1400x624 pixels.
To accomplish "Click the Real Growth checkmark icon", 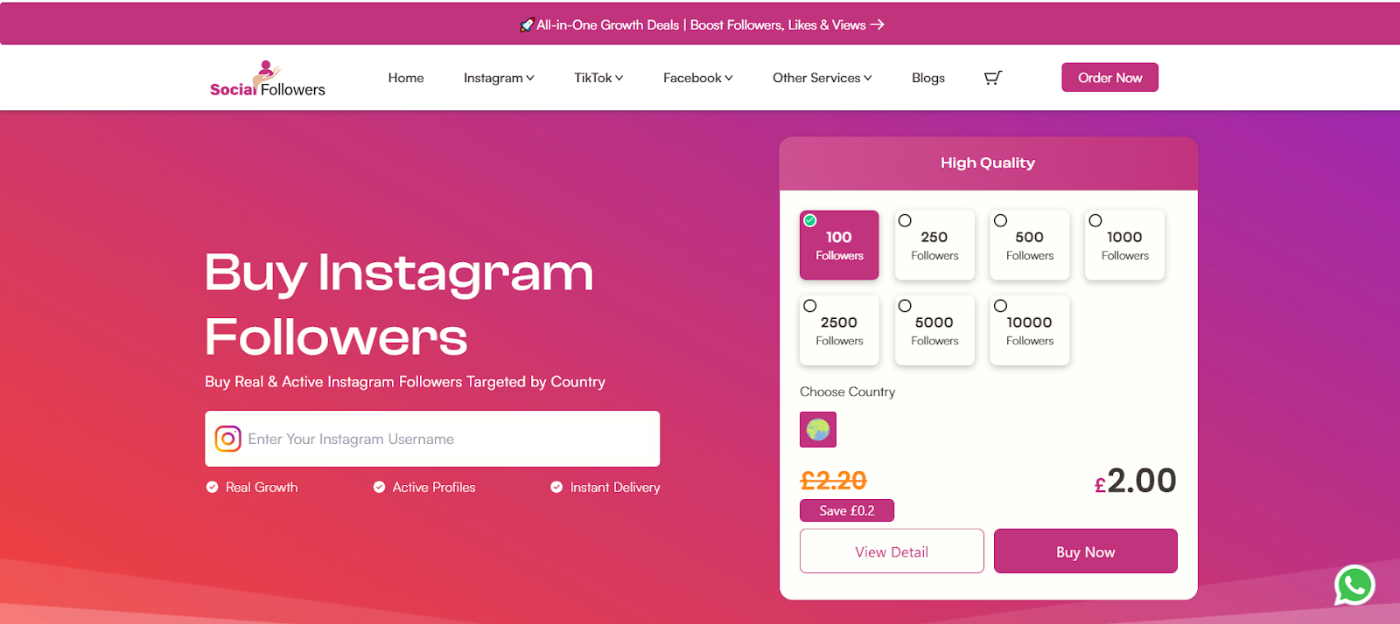I will (212, 488).
